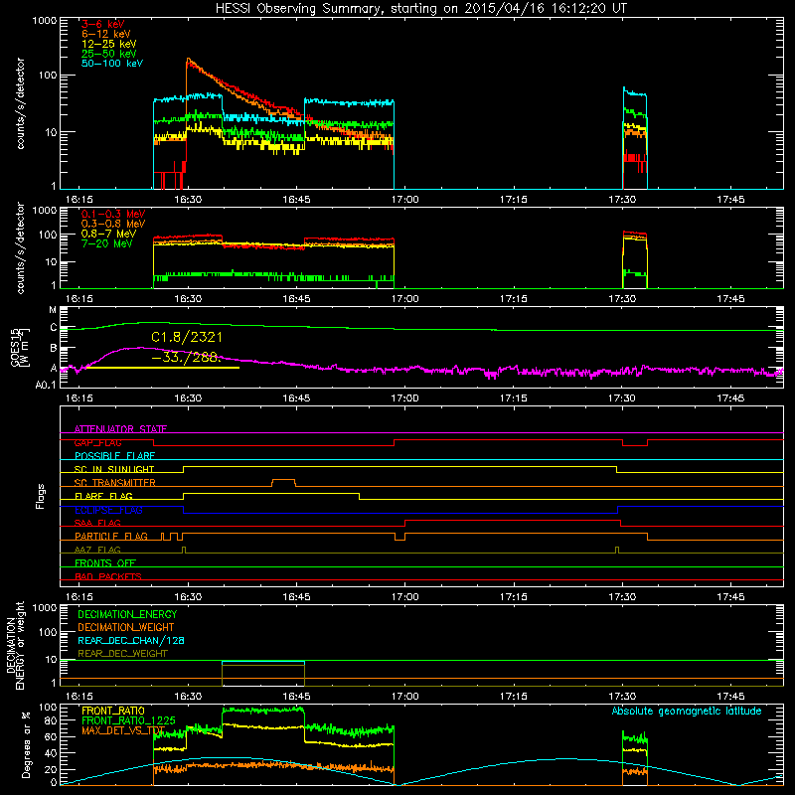Click the FRONT_RATIO_1225 legend label
The width and height of the screenshot is (795, 795).
point(129,720)
